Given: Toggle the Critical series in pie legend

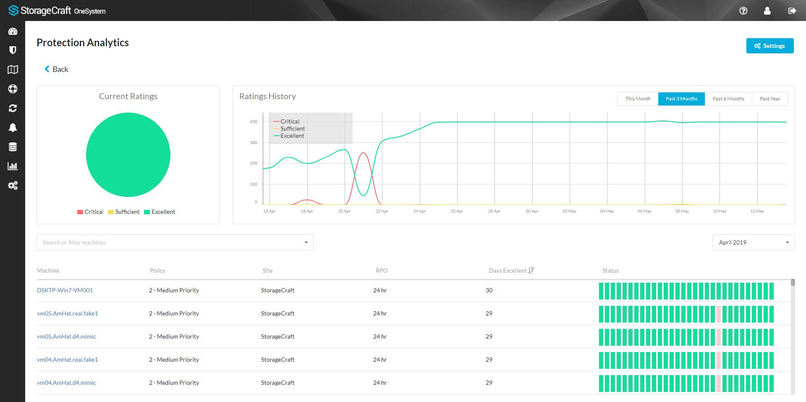Looking at the screenshot, I should [90, 212].
